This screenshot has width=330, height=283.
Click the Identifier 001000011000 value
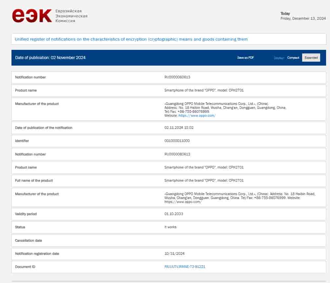tap(177, 141)
